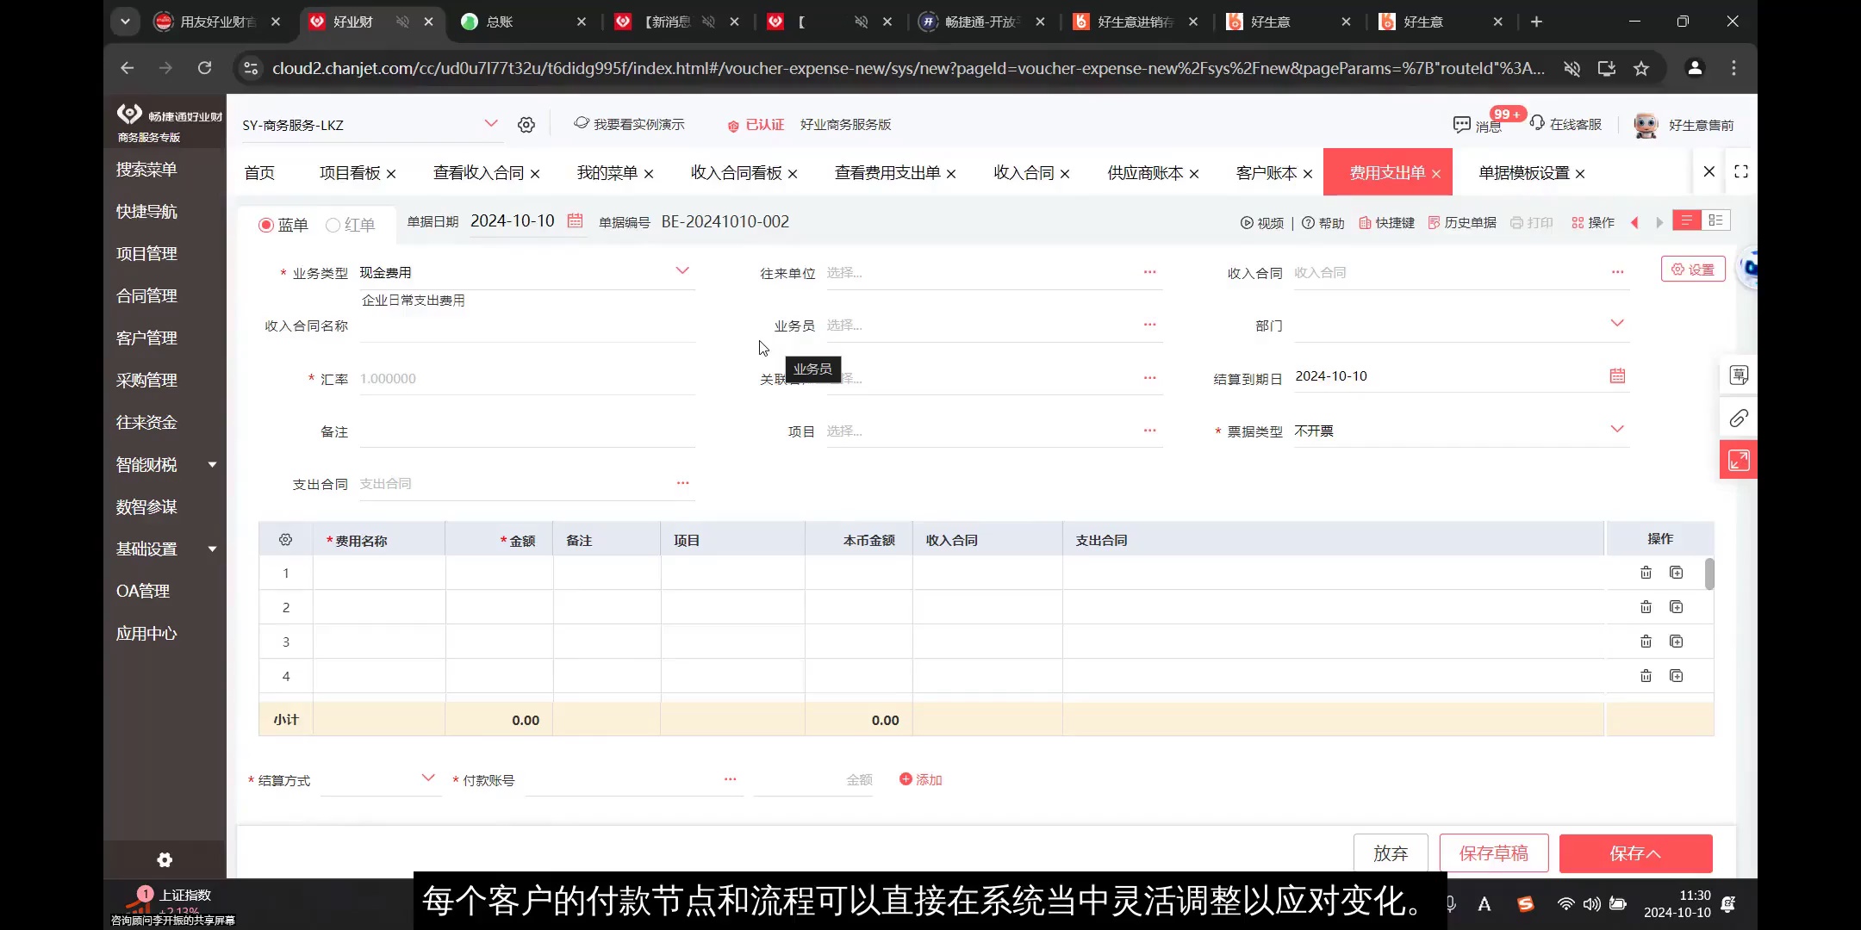Open the 票据类型 dropdown
Screen dimensions: 1861x930
pyautogui.click(x=1617, y=429)
